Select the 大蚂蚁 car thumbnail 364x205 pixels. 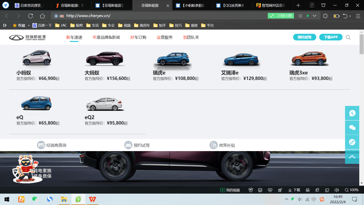point(104,58)
